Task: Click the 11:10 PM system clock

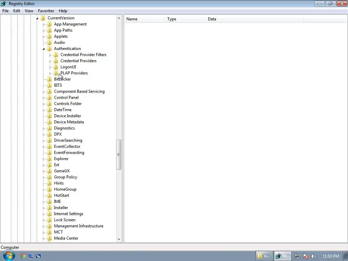Action: point(331,256)
